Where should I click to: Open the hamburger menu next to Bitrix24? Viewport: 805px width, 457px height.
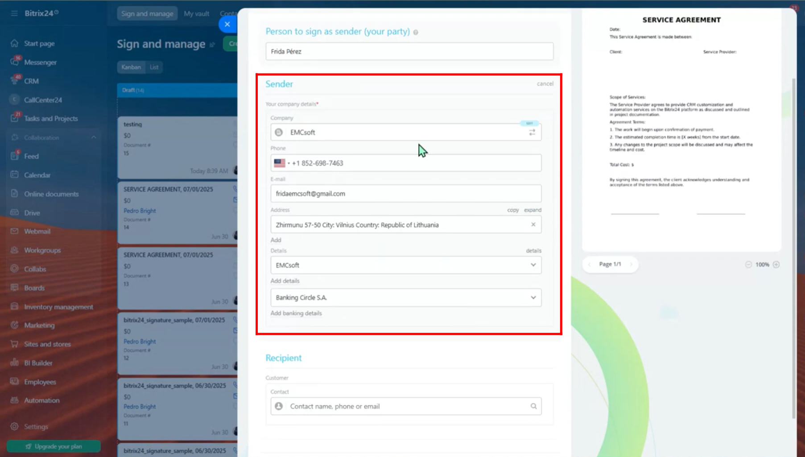click(x=14, y=13)
